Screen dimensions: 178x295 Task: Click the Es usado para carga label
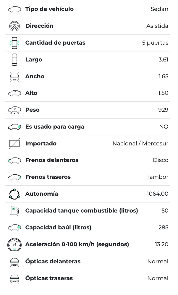[x=55, y=127]
